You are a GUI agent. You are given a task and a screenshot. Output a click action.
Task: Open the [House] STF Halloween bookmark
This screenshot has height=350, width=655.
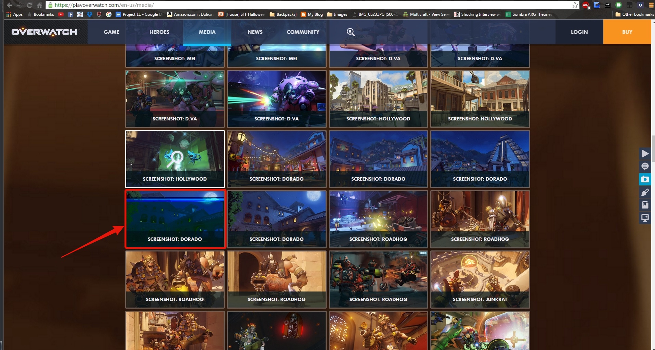click(x=241, y=14)
